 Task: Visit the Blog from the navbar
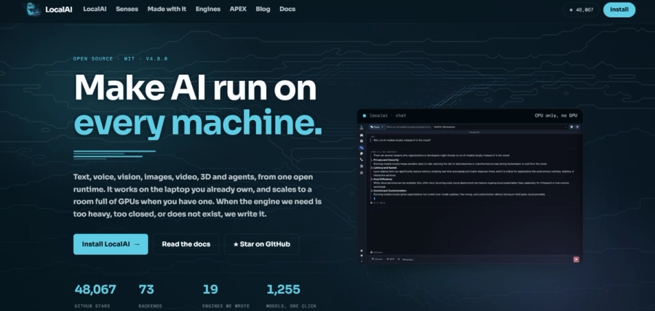pyautogui.click(x=263, y=9)
